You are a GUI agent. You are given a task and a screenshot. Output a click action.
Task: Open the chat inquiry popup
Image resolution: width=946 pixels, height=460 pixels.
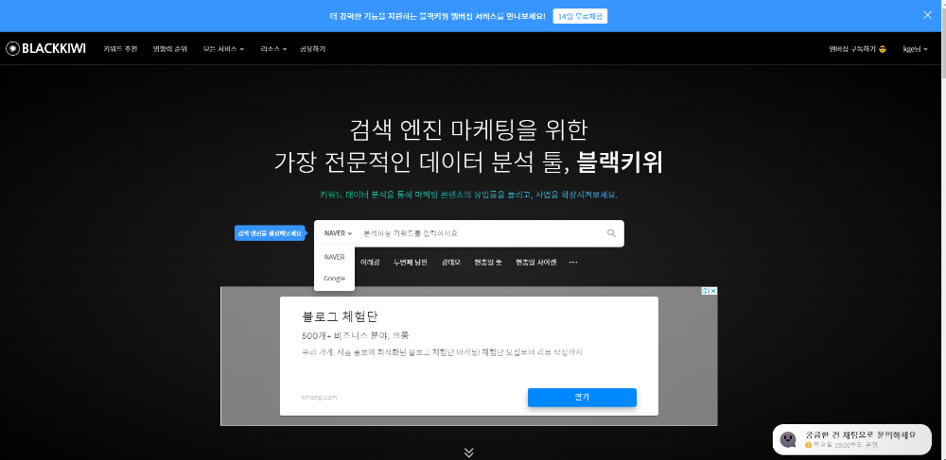pyautogui.click(x=852, y=439)
